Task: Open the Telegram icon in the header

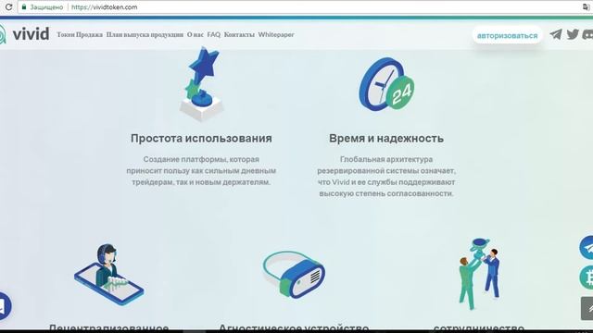Action: tap(556, 34)
